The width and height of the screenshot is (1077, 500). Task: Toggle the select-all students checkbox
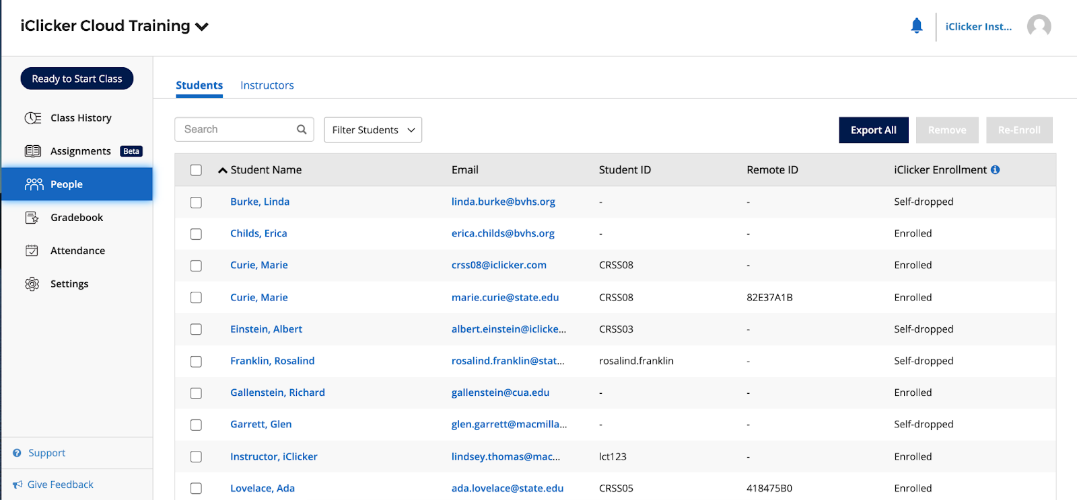tap(196, 170)
